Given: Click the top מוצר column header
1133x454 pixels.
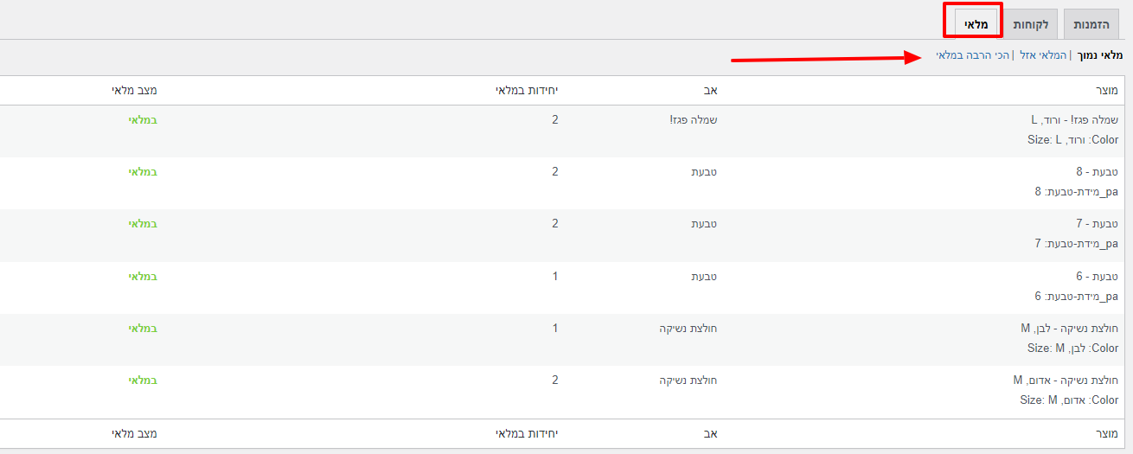Looking at the screenshot, I should [x=1105, y=91].
